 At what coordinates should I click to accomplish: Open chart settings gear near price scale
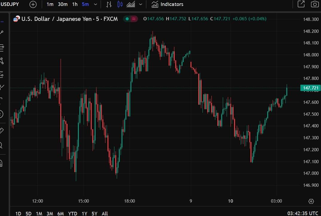point(311,201)
